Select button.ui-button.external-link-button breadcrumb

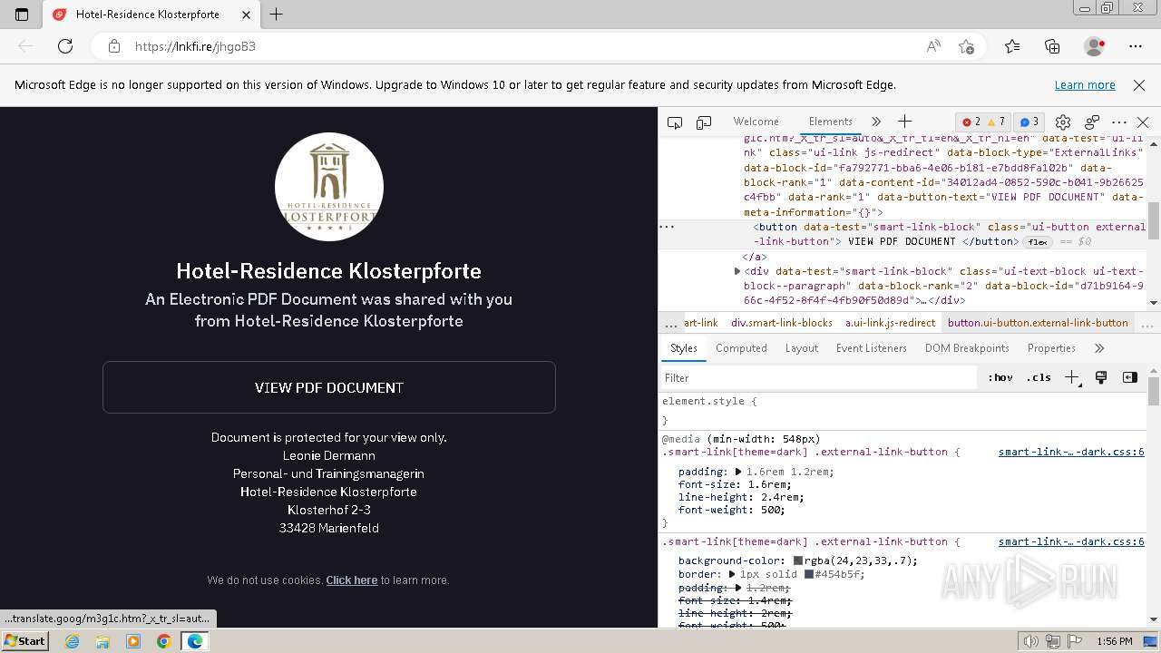tap(1038, 323)
